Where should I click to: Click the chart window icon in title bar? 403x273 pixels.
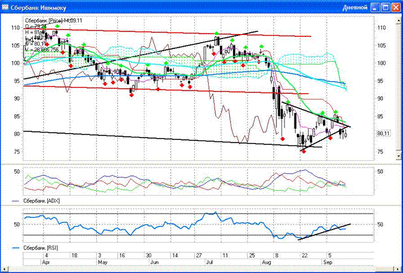point(4,7)
